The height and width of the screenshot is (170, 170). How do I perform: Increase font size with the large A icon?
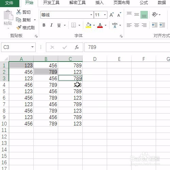[x=112, y=15]
